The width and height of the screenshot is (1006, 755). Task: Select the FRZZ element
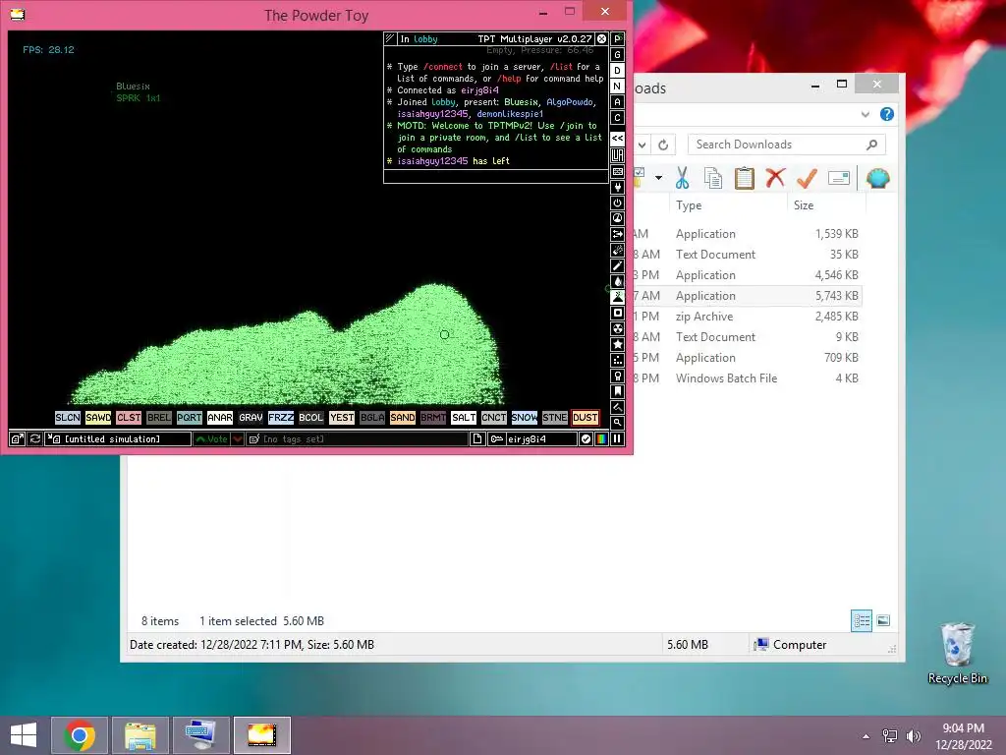[281, 418]
